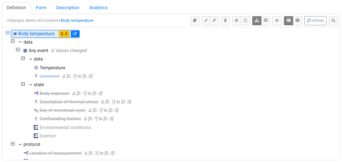Collapse the Any event node
The height and width of the screenshot is (162, 342).
tap(18, 50)
